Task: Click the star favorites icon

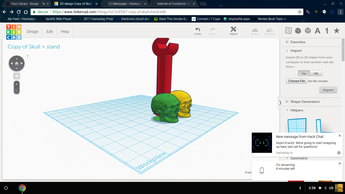Action: coord(336,31)
